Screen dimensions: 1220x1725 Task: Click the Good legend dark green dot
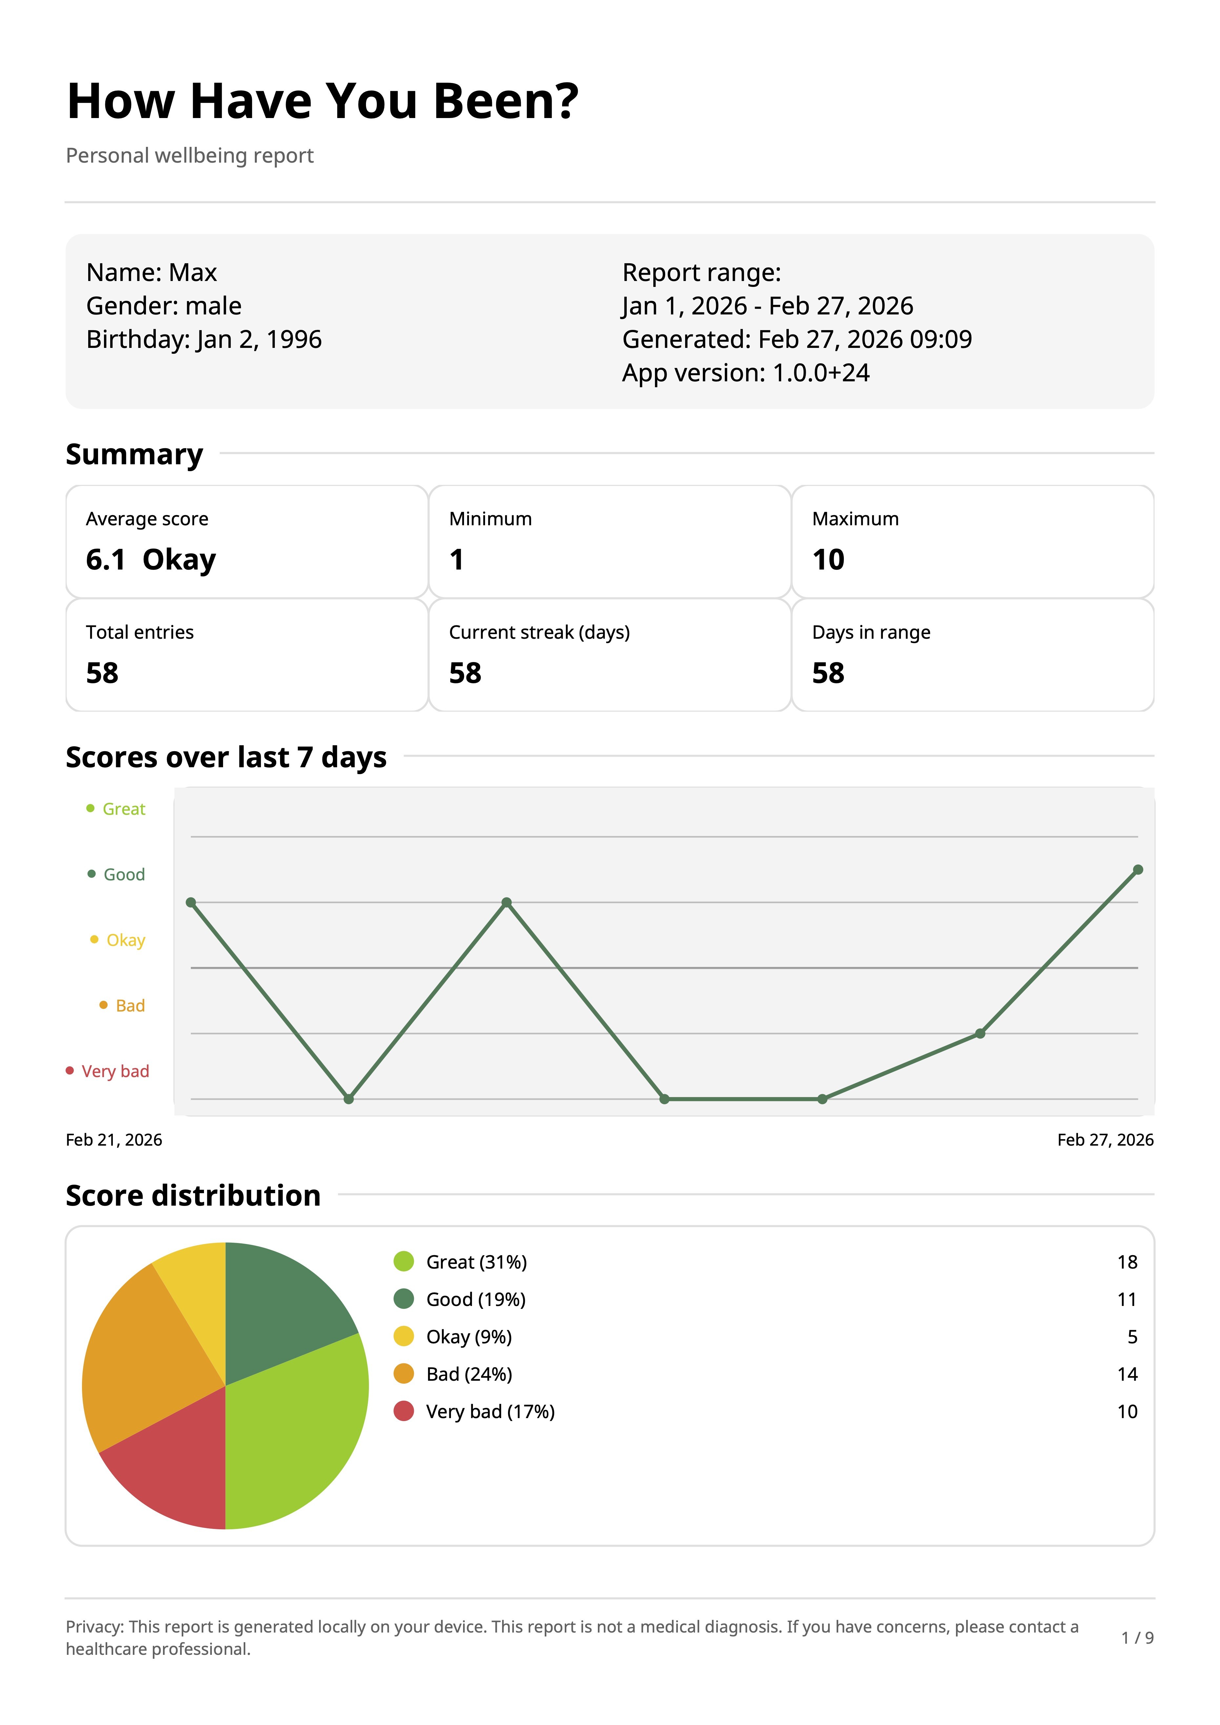pyautogui.click(x=404, y=1299)
